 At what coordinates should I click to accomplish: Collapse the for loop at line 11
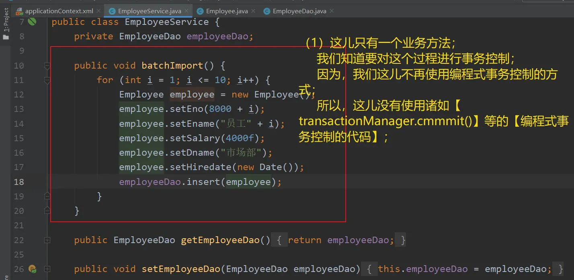[x=47, y=80]
